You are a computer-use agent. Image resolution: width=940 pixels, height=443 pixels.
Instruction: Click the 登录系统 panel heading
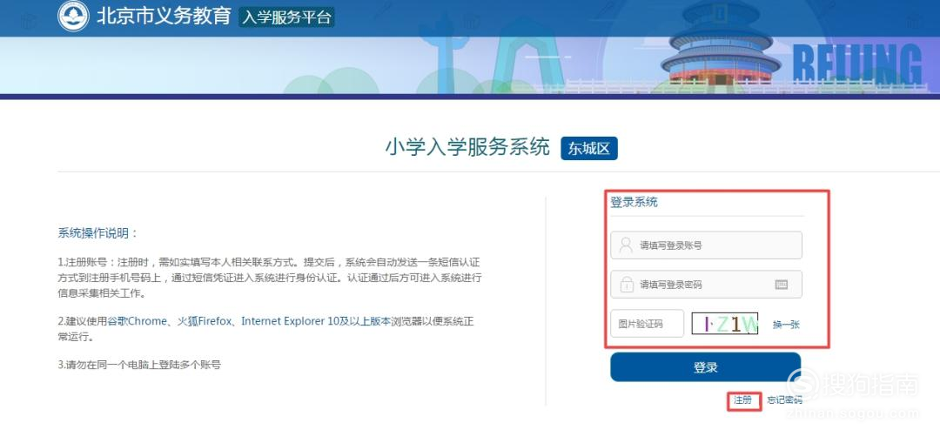coord(634,202)
